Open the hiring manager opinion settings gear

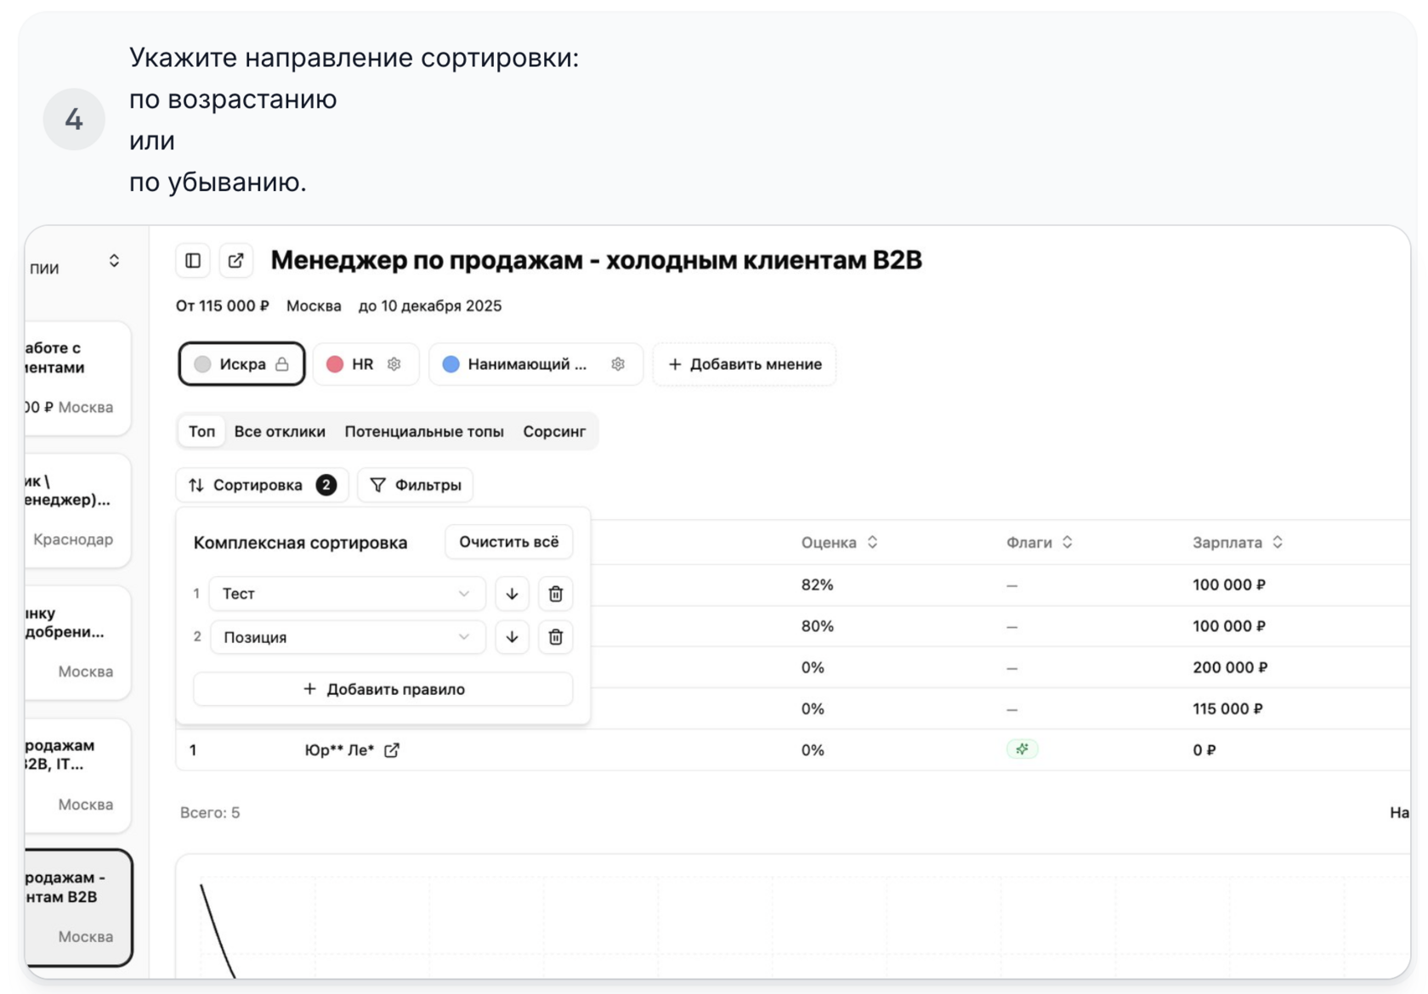618,364
